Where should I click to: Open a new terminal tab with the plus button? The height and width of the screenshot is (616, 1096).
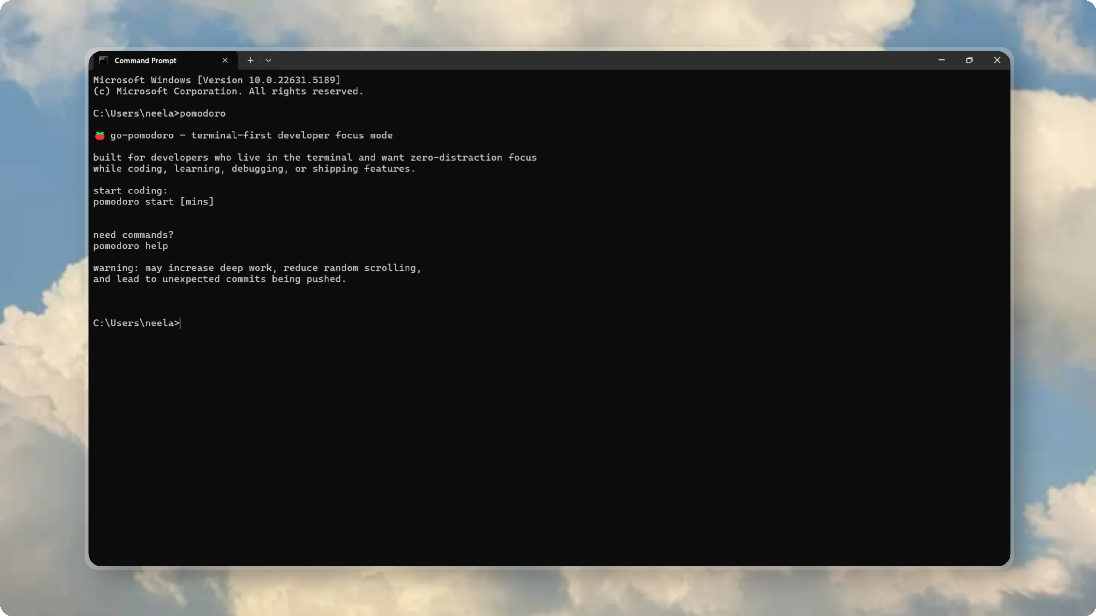(x=250, y=60)
